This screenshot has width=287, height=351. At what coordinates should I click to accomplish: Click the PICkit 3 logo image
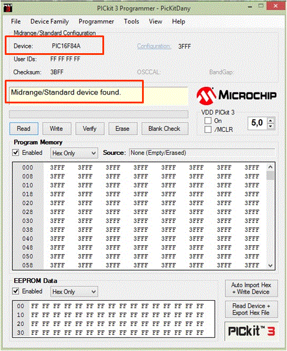click(251, 331)
